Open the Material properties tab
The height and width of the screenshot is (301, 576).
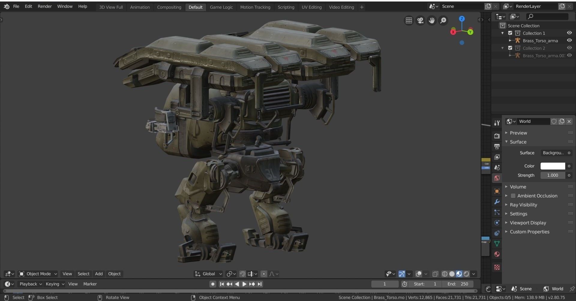click(x=497, y=254)
